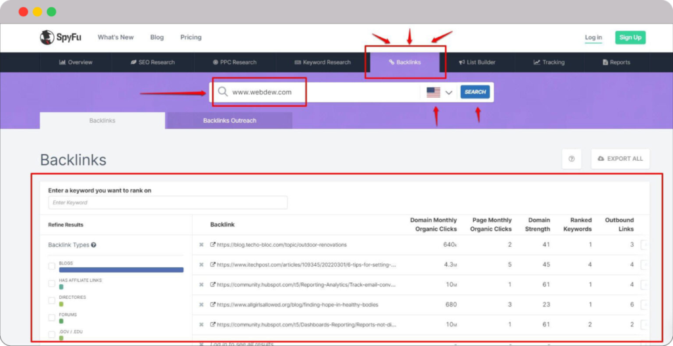Click the Sign Up button
Viewport: 673px width, 346px height.
630,37
